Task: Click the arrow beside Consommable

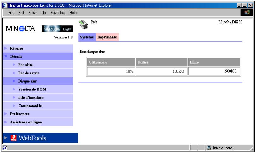Action: (14, 106)
